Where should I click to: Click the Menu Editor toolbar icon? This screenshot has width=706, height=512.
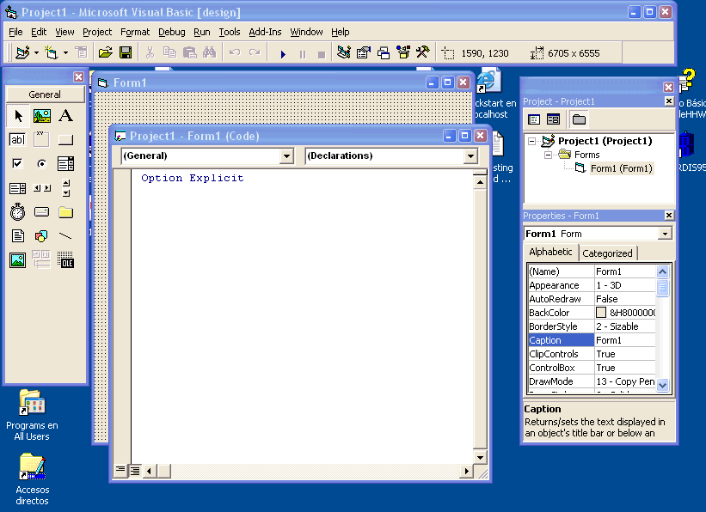[x=81, y=52]
